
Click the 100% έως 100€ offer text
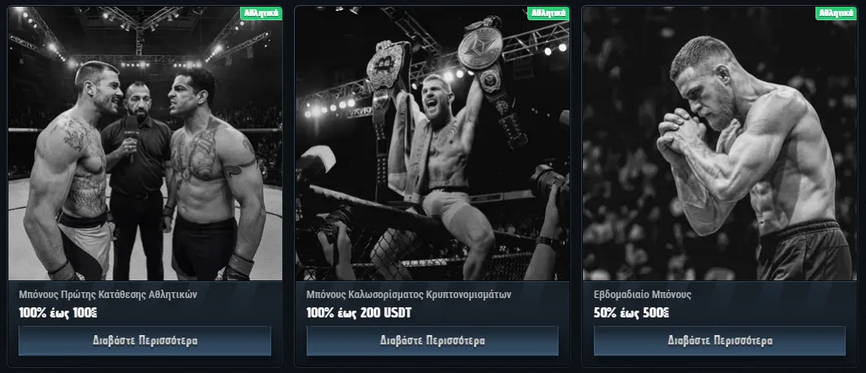coord(58,313)
